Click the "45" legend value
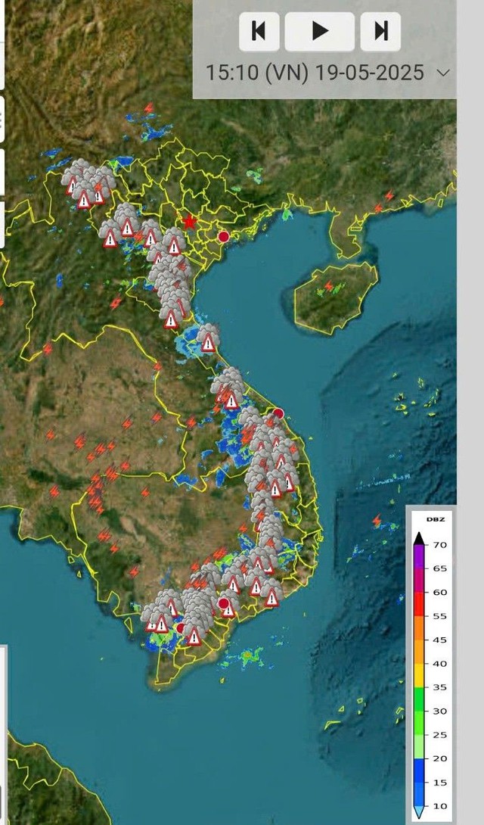 (440, 640)
